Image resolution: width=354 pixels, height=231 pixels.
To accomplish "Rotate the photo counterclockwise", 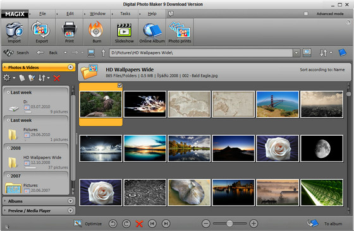I will [113, 223].
